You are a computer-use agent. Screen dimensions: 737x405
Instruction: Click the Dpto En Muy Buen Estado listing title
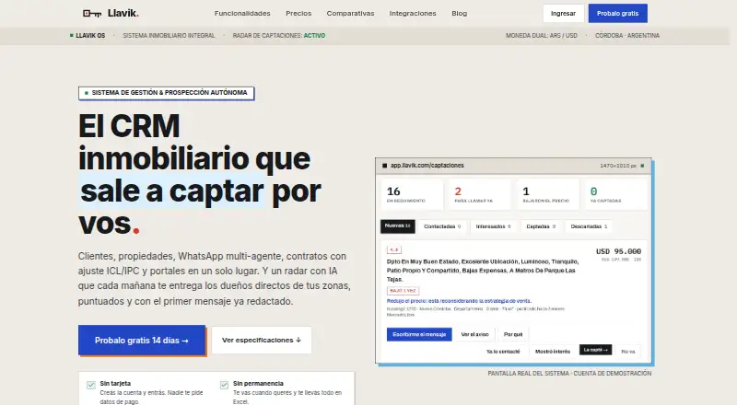tap(483, 271)
